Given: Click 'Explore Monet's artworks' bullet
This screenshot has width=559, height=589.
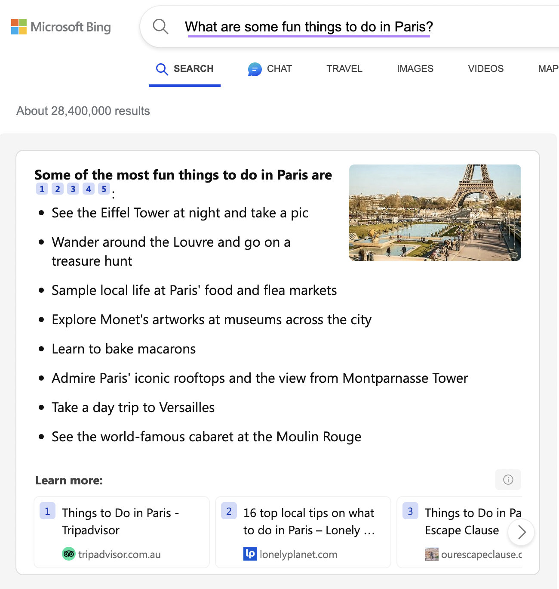Looking at the screenshot, I should click(x=212, y=320).
